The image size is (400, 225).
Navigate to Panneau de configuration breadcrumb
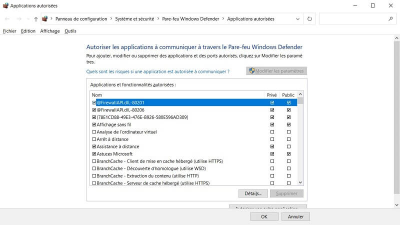tap(81, 19)
